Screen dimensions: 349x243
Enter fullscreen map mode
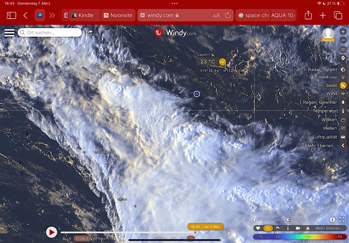[342, 220]
